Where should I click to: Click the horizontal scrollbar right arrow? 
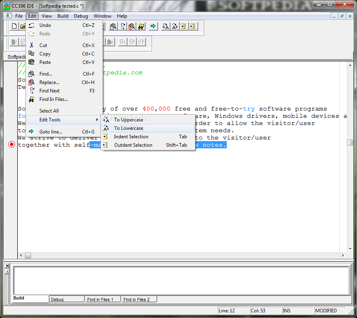(343, 255)
